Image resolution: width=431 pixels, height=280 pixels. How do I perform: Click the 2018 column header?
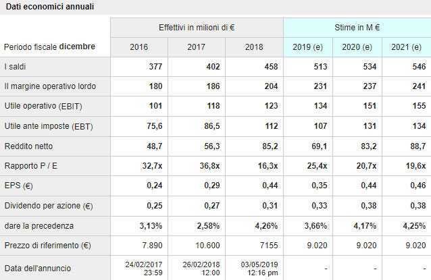click(255, 47)
